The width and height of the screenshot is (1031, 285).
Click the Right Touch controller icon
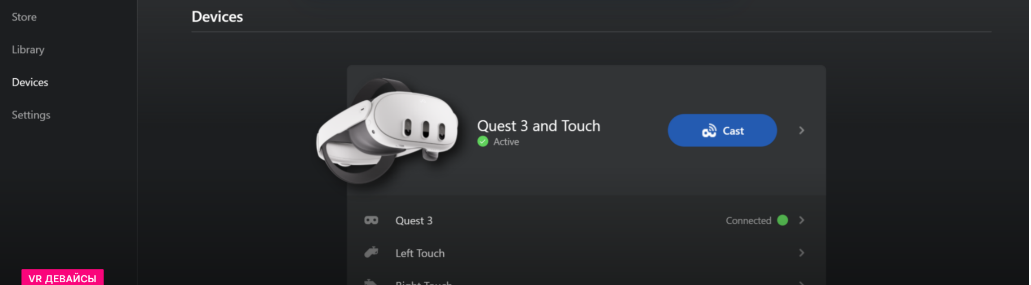coord(371,282)
